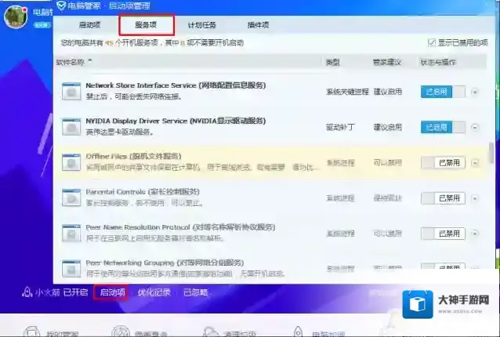Click the Peer Name Resolution Protocol icon
The height and width of the screenshot is (337, 500).
[x=71, y=233]
